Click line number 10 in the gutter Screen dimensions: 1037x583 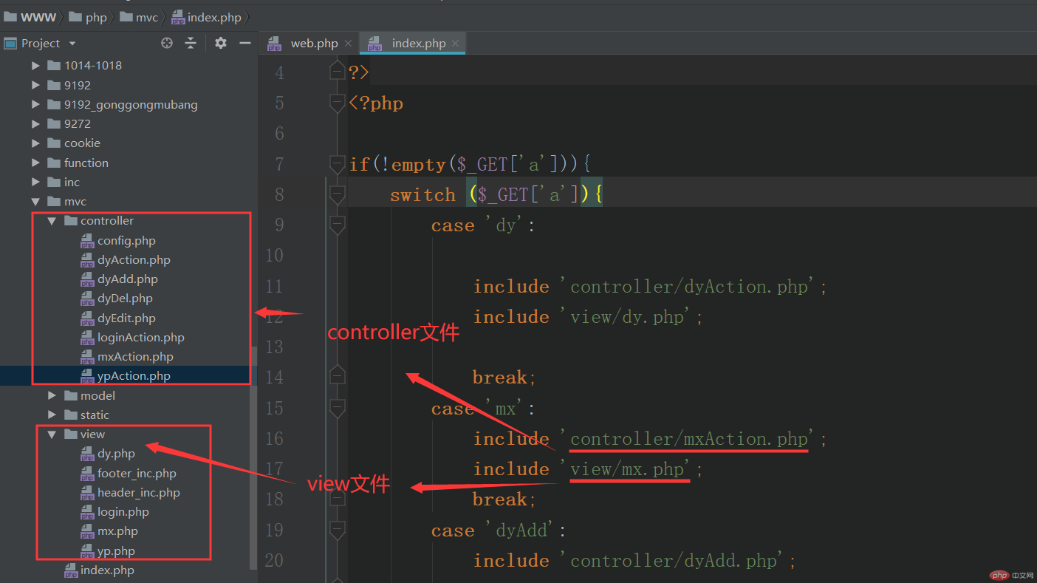pyautogui.click(x=274, y=256)
